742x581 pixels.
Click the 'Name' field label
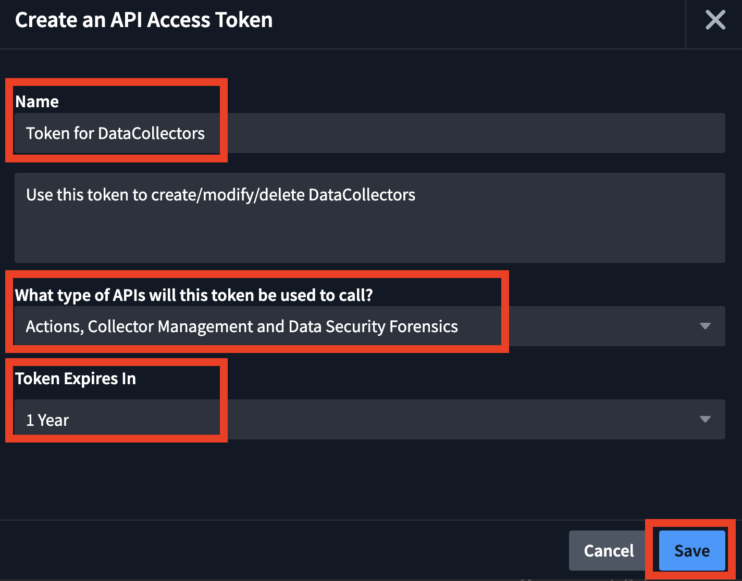[x=36, y=102]
